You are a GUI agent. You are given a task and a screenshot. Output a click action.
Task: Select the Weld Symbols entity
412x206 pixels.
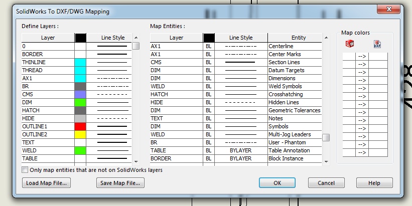[x=295, y=86]
